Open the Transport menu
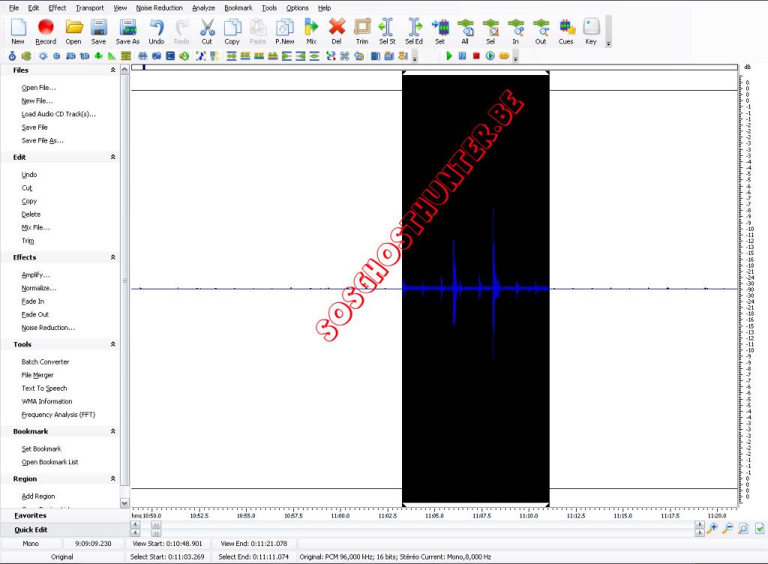The image size is (768, 564). point(90,7)
